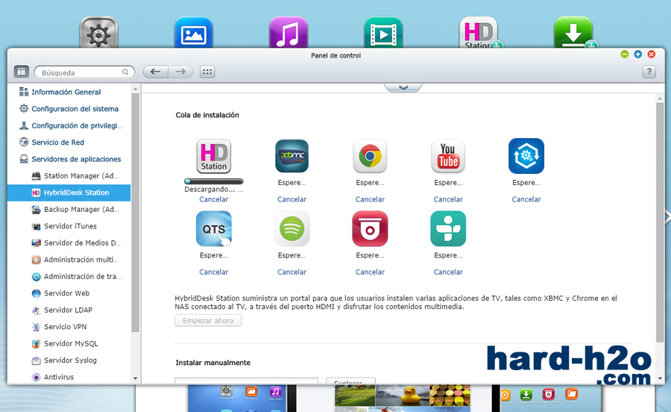Open the Photo Station desktop icon
This screenshot has width=671, height=412.
click(x=193, y=32)
